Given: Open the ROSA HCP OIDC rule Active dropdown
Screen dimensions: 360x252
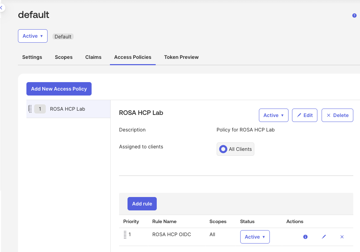Looking at the screenshot, I should [255, 237].
